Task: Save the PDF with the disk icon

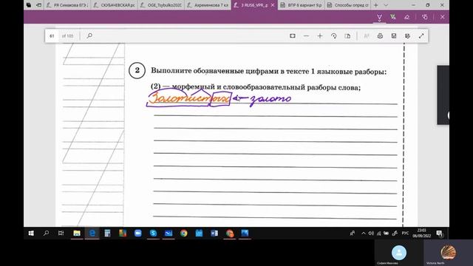Action: click(394, 36)
